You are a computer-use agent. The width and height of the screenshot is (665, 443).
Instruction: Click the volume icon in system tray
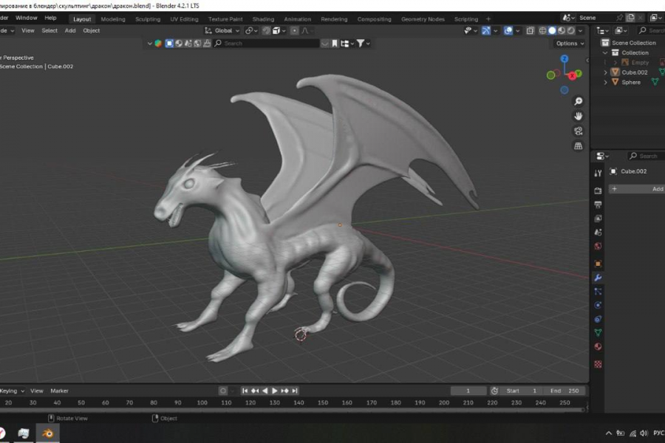pos(644,433)
